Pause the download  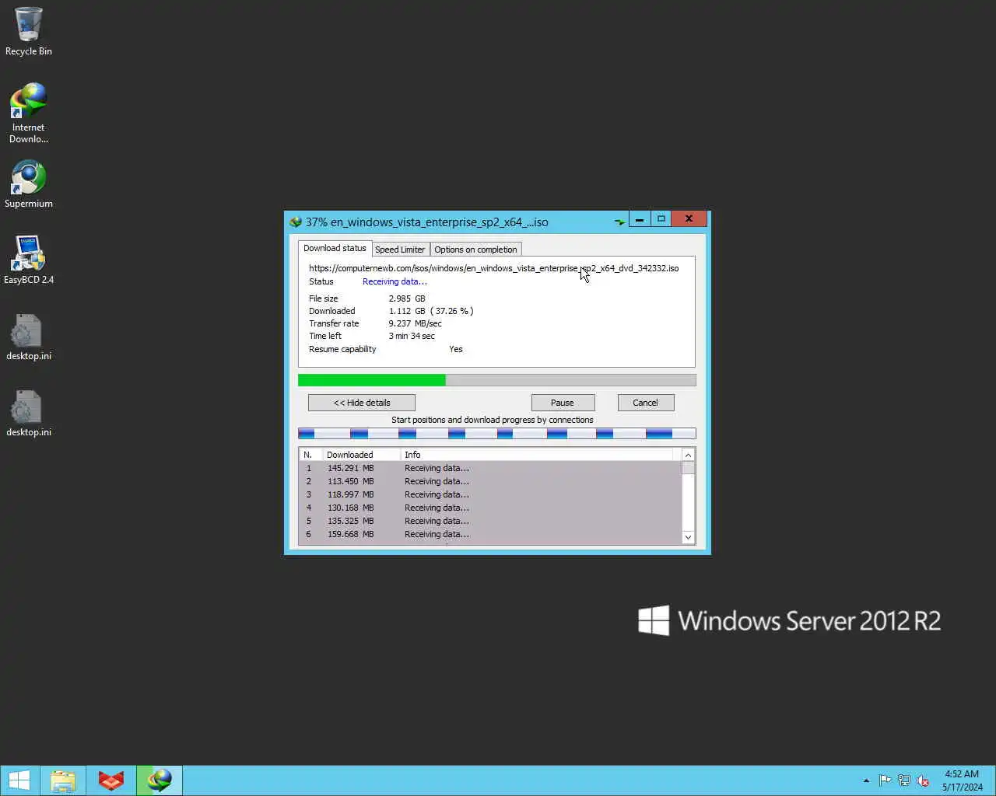(x=563, y=403)
